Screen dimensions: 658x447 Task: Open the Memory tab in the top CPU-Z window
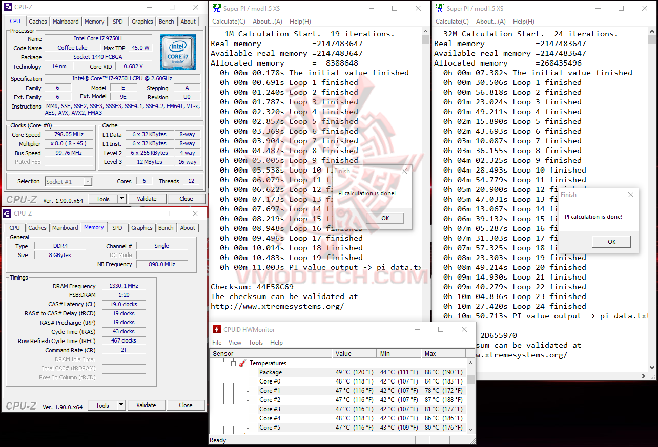(94, 22)
